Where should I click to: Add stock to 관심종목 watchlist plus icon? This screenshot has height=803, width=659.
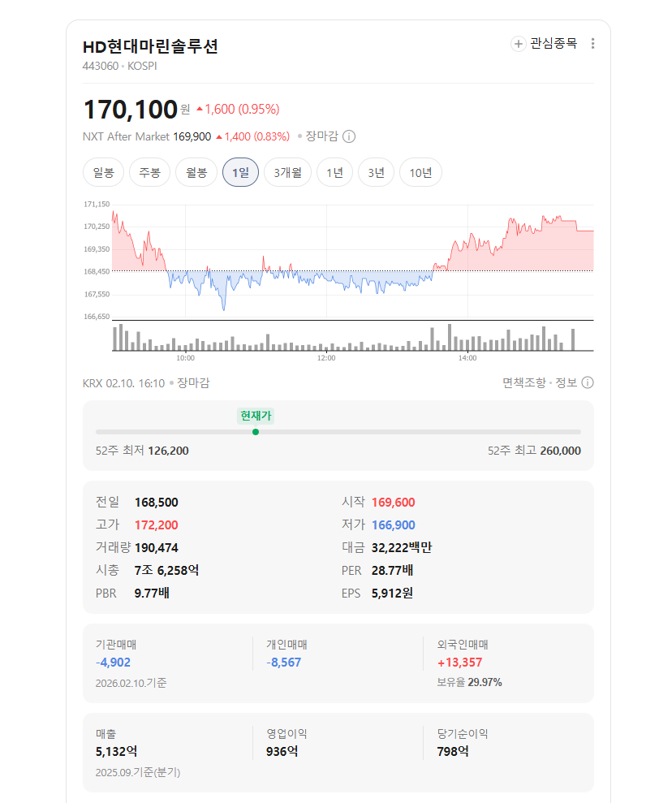click(518, 44)
